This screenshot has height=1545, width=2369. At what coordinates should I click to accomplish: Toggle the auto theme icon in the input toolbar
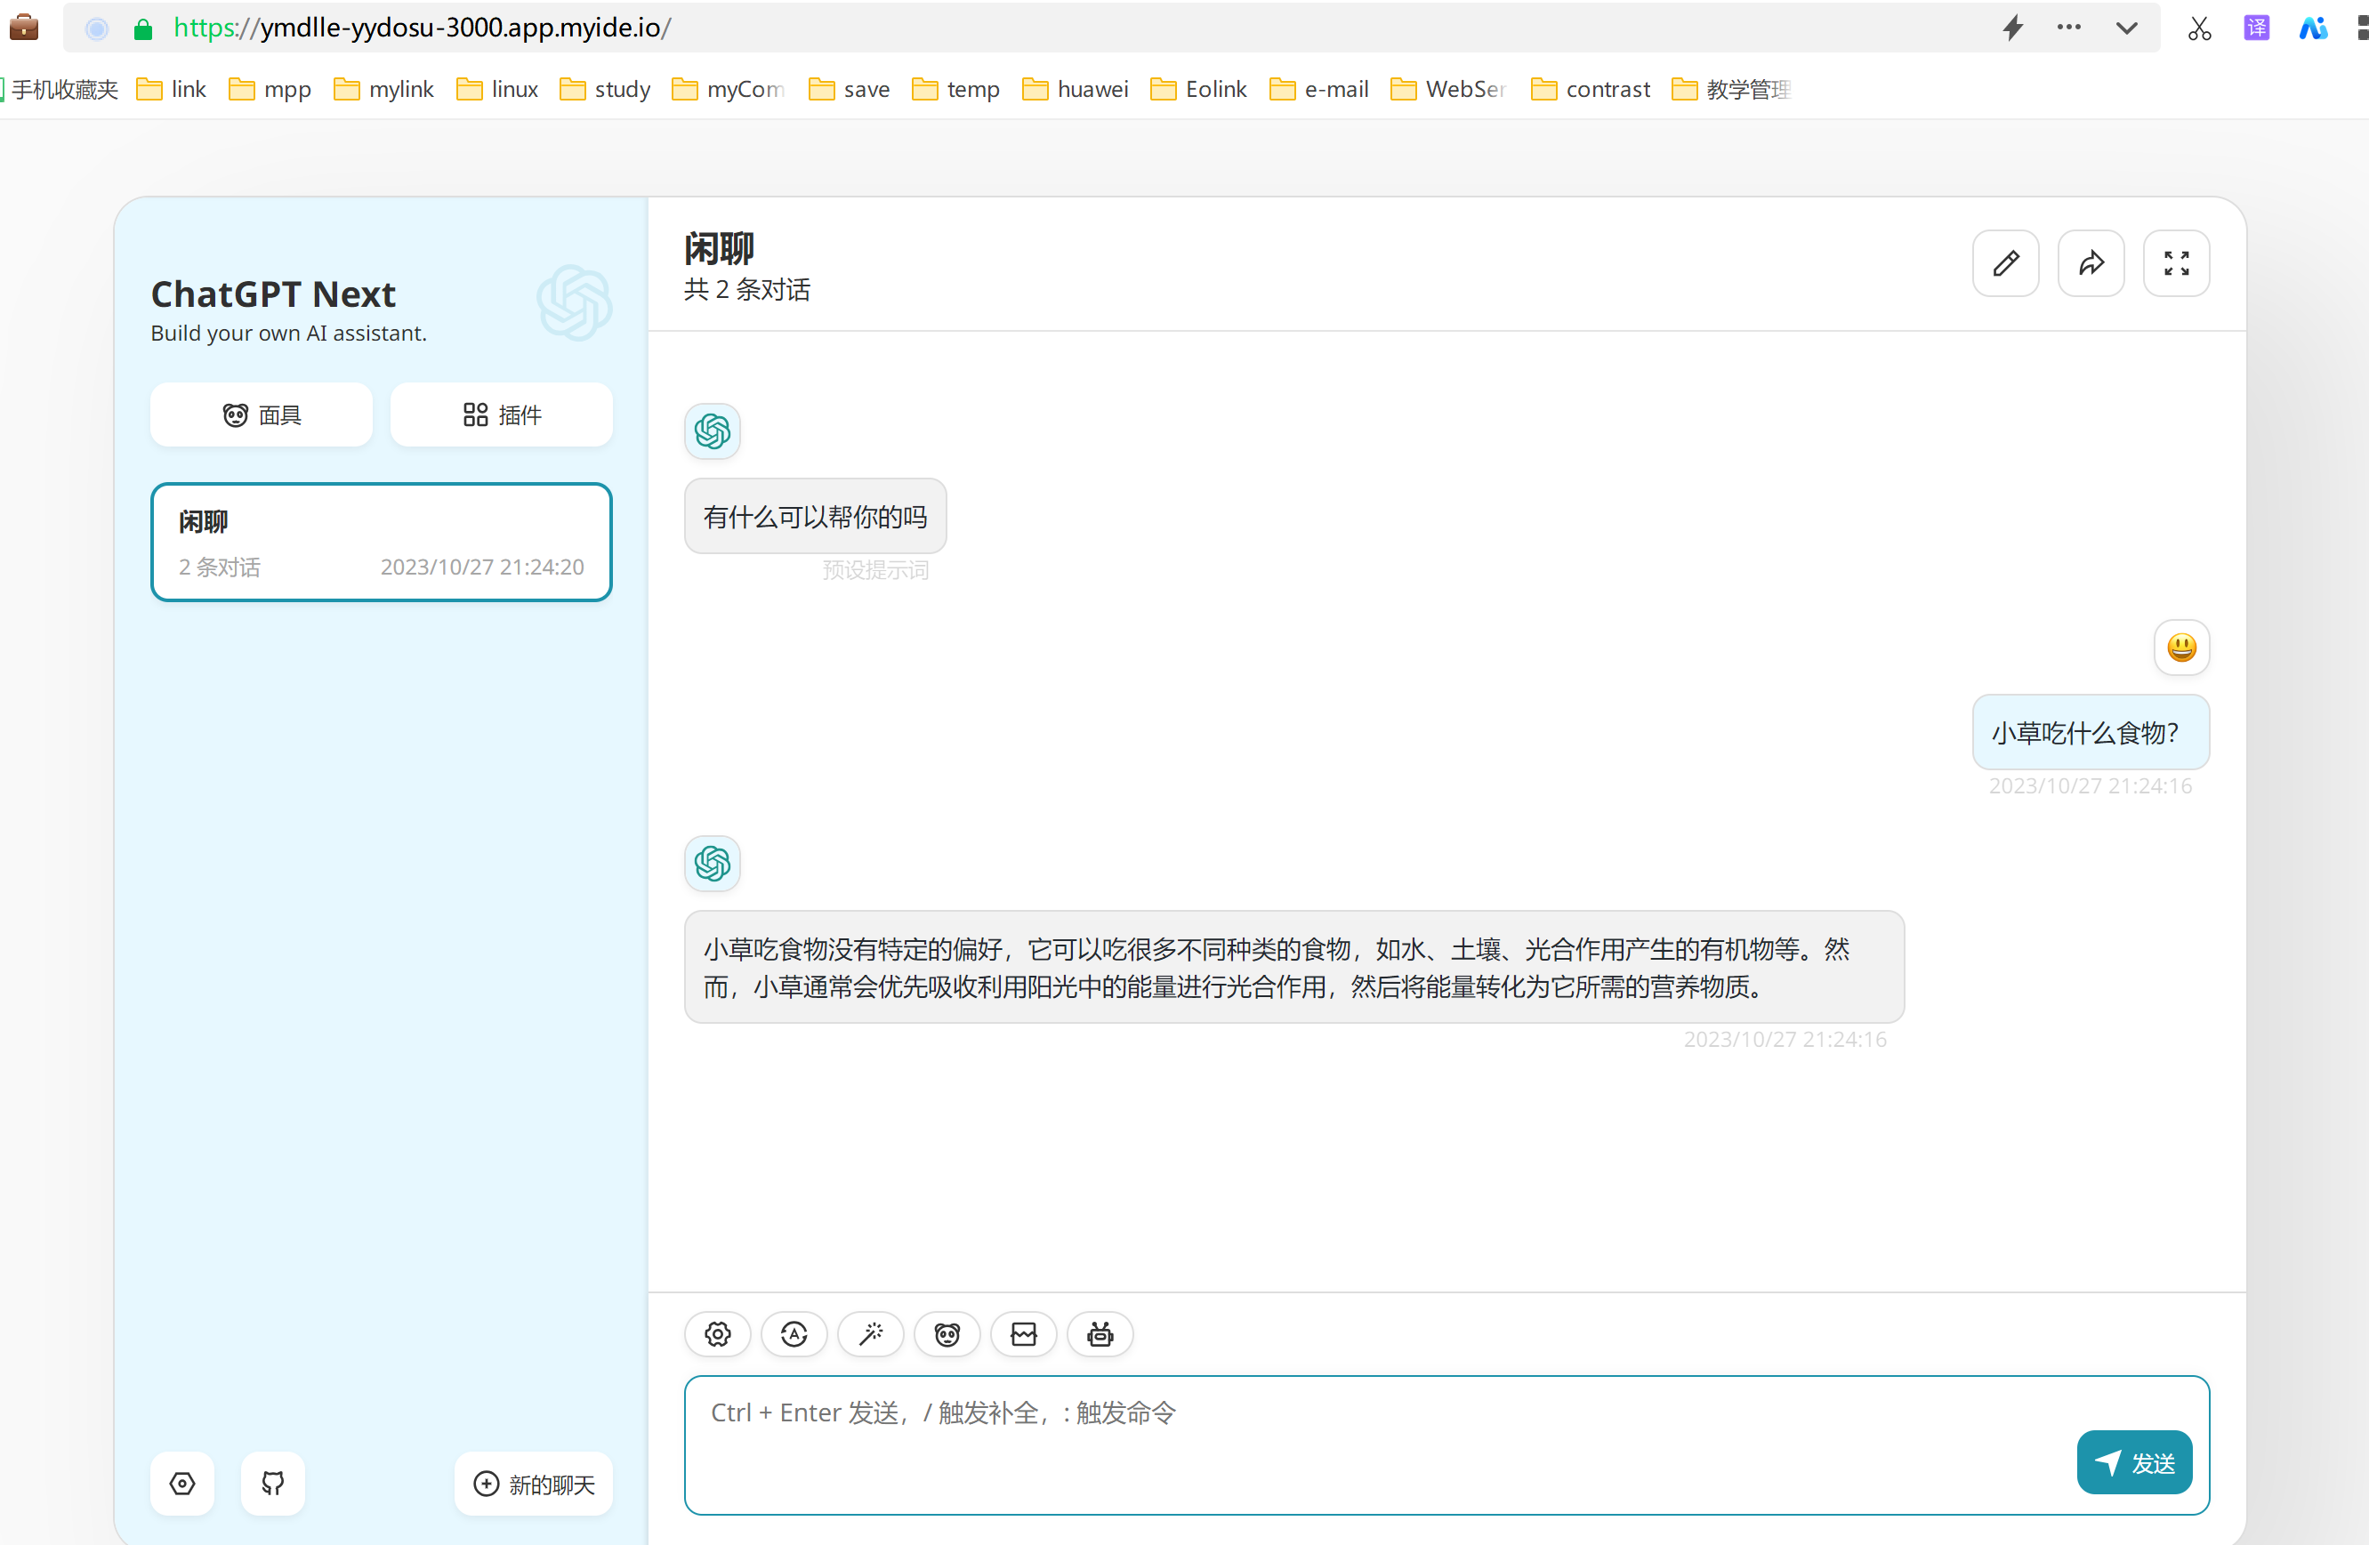pos(794,1334)
